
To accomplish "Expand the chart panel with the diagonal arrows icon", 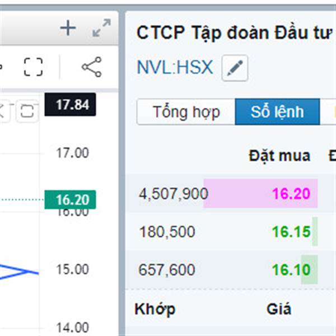I will click(x=101, y=28).
